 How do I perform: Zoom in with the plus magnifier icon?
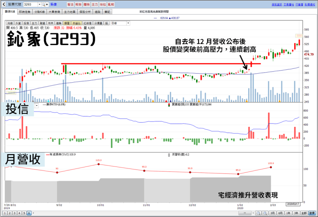click(x=265, y=213)
